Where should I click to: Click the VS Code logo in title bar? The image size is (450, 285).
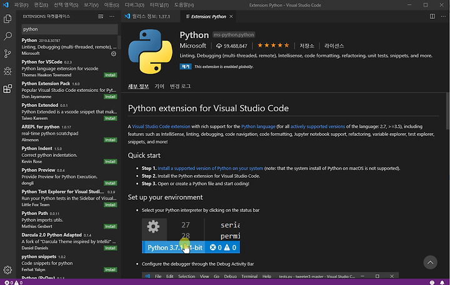click(6, 5)
